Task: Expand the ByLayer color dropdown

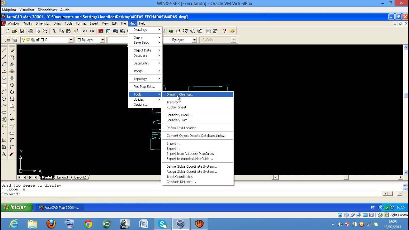Action: [103, 40]
